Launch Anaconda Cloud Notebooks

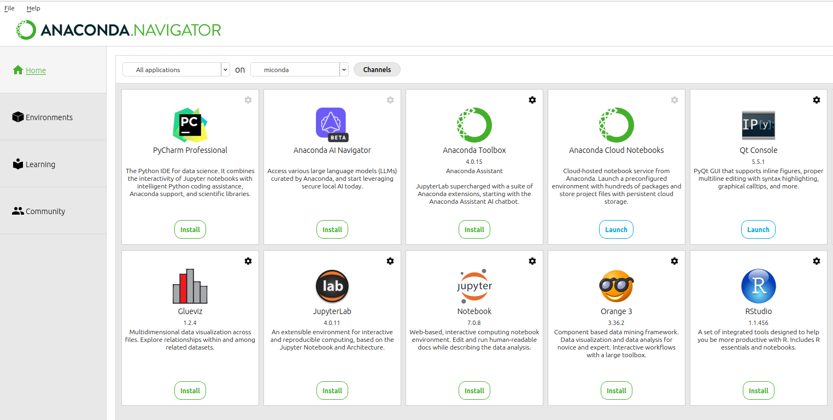click(x=616, y=230)
